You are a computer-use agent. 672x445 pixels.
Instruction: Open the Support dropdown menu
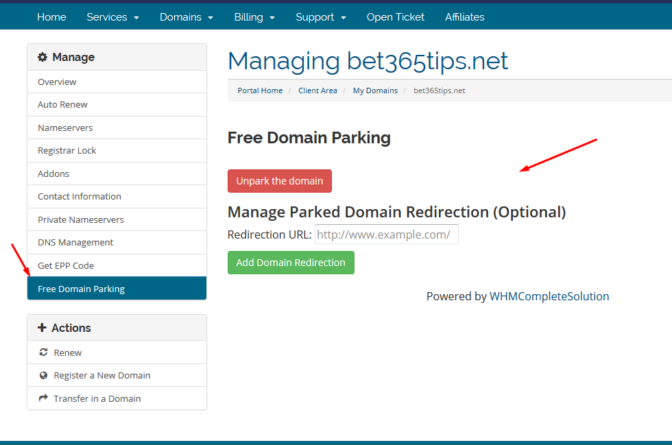[x=321, y=17]
